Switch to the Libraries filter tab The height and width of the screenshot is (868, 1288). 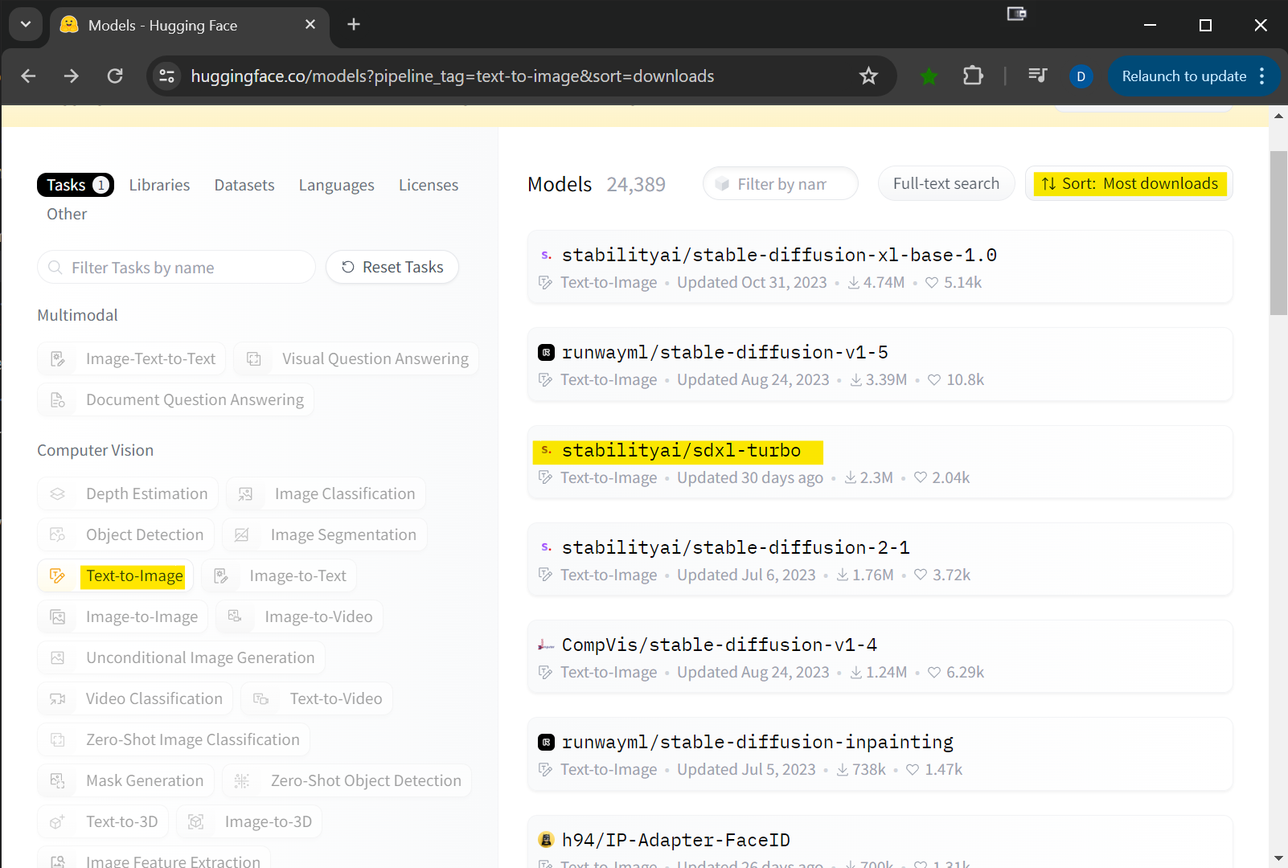159,185
